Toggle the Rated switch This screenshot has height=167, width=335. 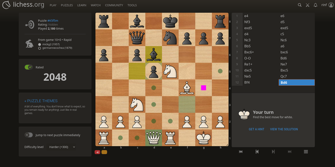click(x=29, y=67)
